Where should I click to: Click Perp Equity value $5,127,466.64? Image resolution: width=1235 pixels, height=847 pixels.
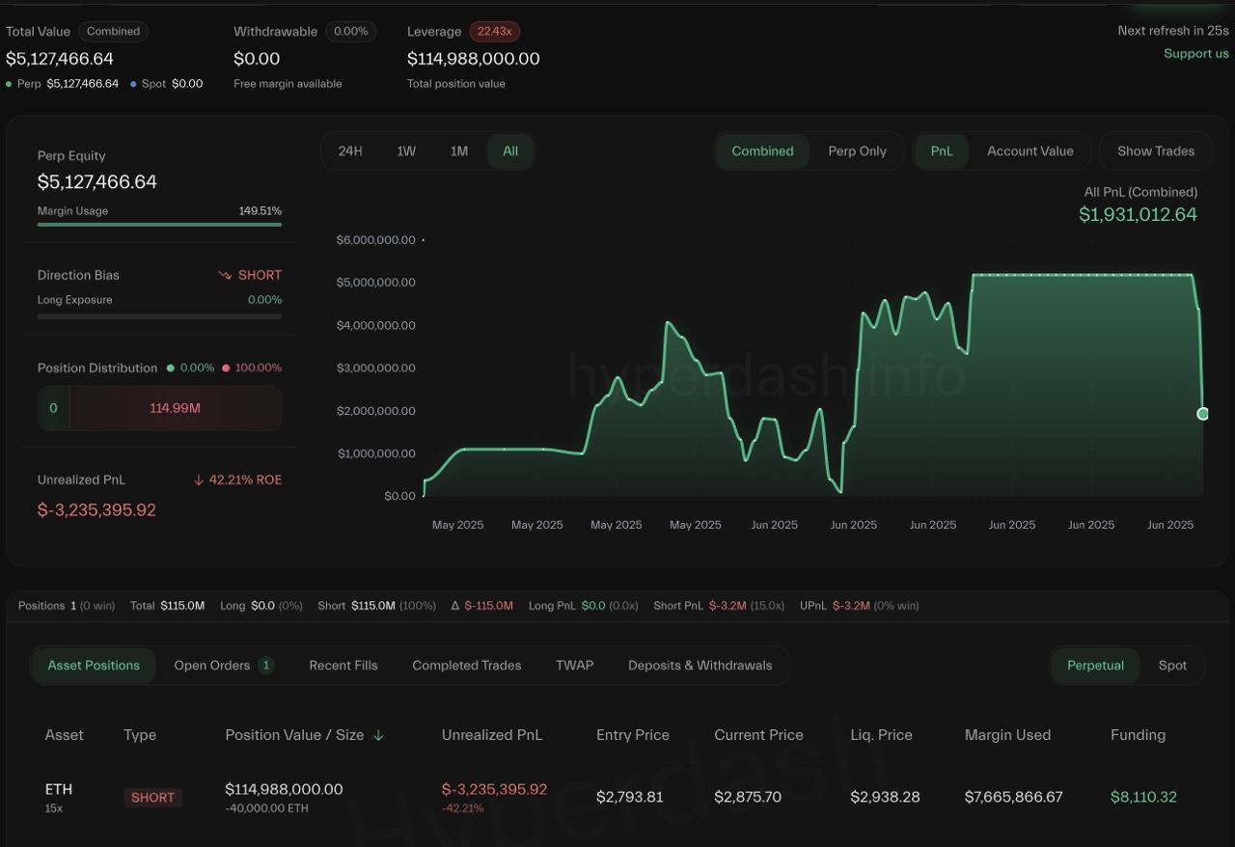click(x=96, y=182)
